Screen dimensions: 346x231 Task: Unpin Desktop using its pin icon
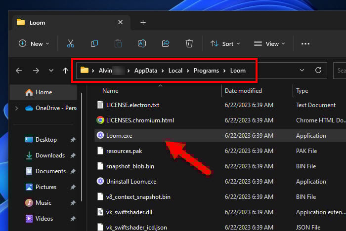(73, 140)
